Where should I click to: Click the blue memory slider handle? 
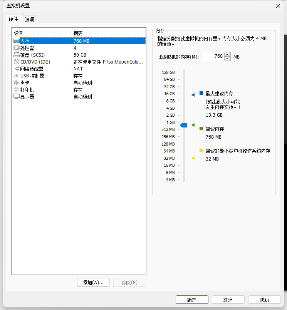click(x=184, y=125)
